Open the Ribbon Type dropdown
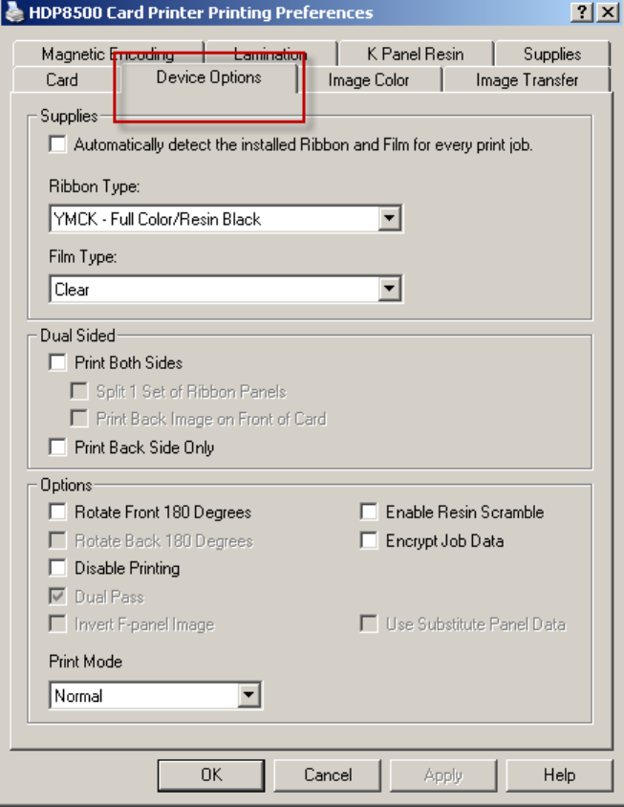 [x=390, y=219]
